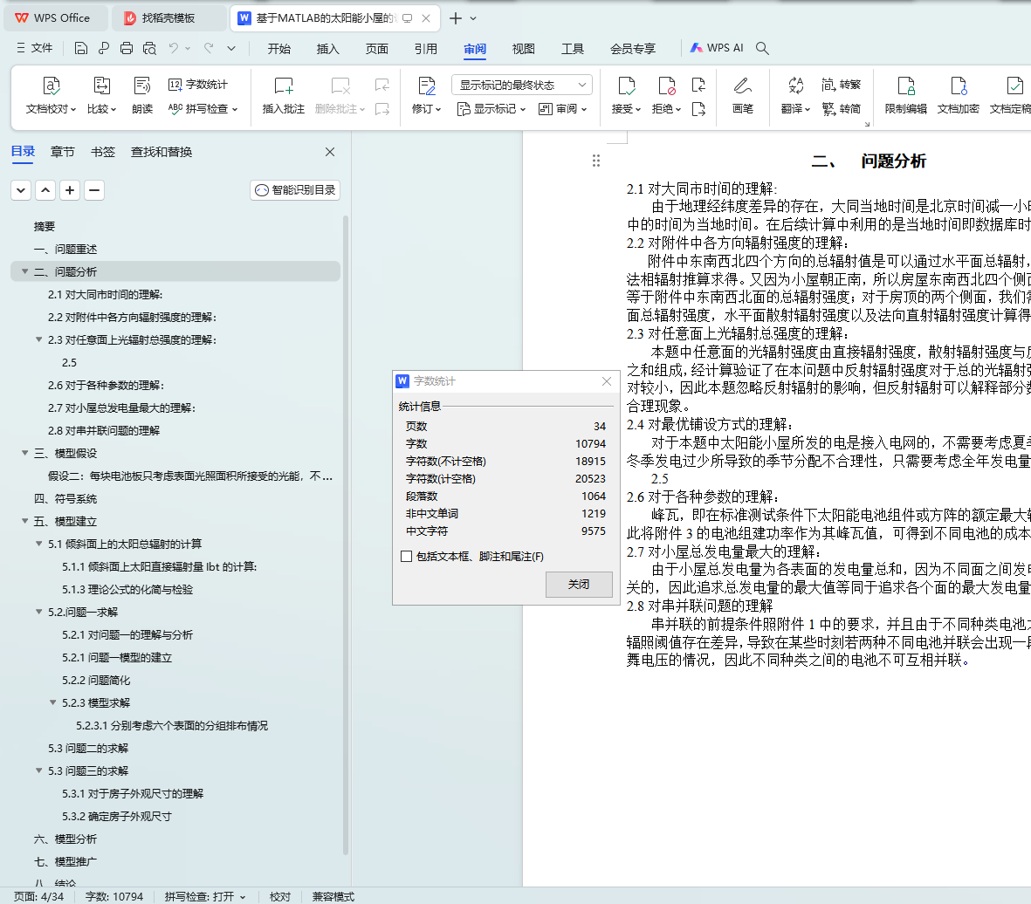Open the quick access toolbar more arrow
Image resolution: width=1031 pixels, height=904 pixels.
pyautogui.click(x=230, y=48)
